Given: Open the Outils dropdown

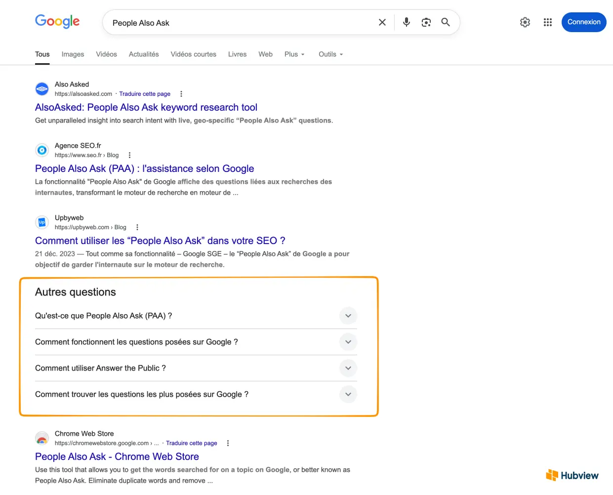Looking at the screenshot, I should coord(331,54).
